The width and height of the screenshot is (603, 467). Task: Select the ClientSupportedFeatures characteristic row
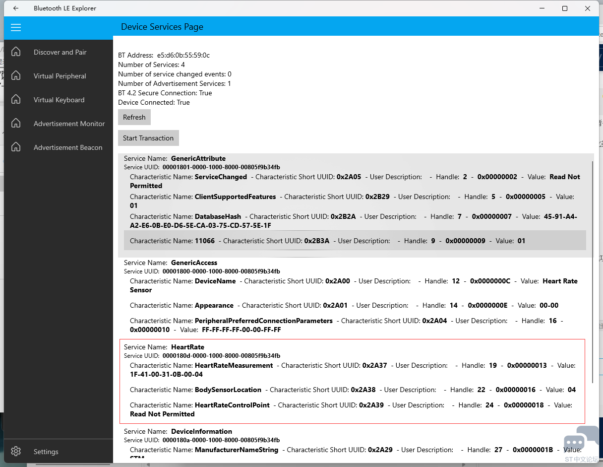pyautogui.click(x=355, y=201)
